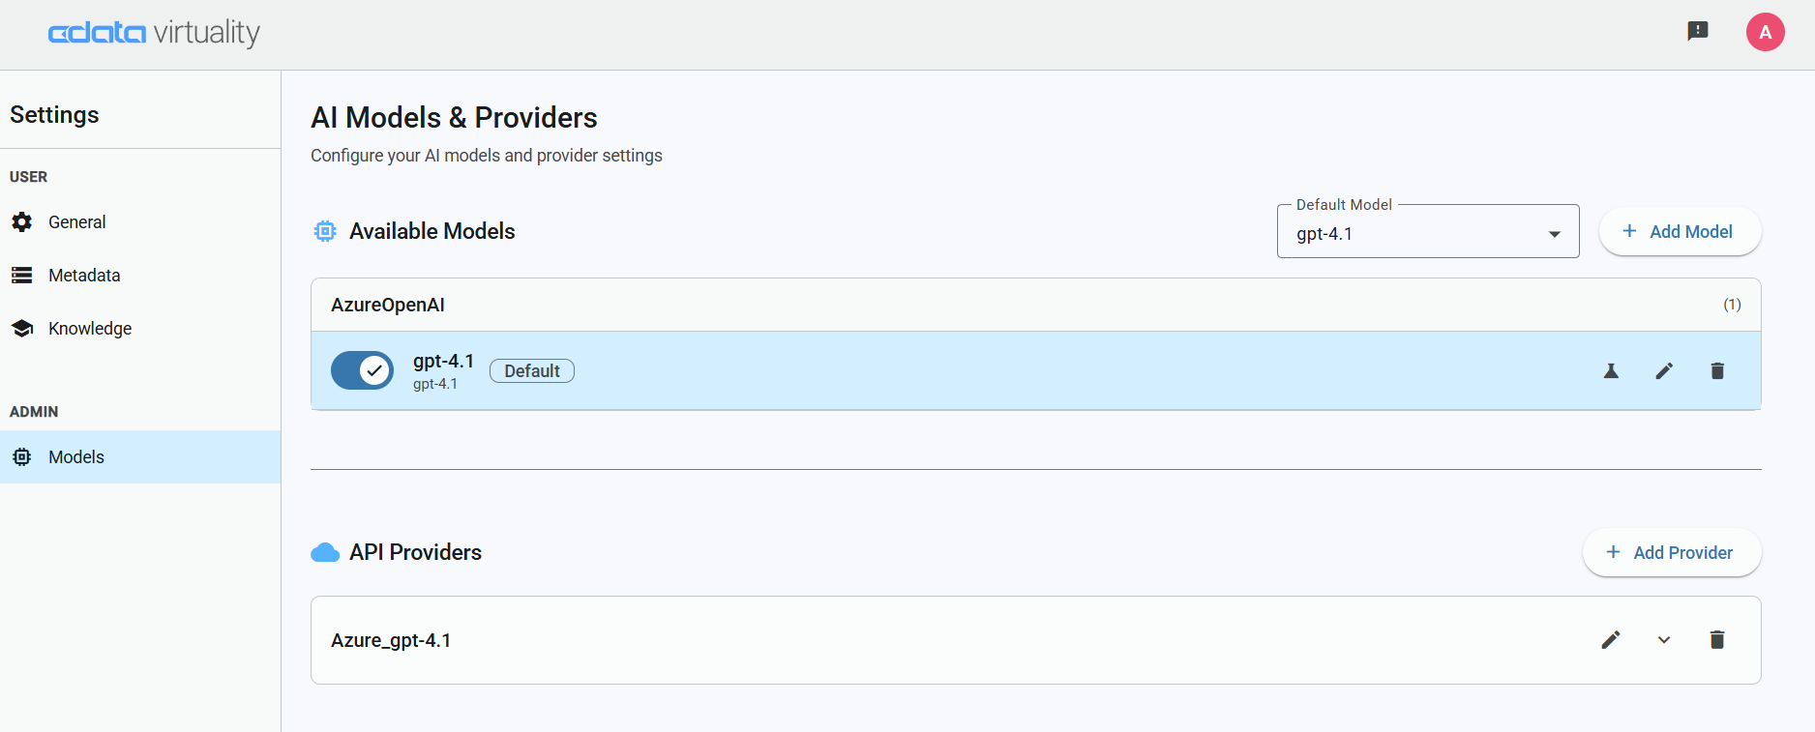Screen dimensions: 1815x732
Task: Edit the Azure_gpt-4.1 provider with pencil icon
Action: [x=1611, y=639]
